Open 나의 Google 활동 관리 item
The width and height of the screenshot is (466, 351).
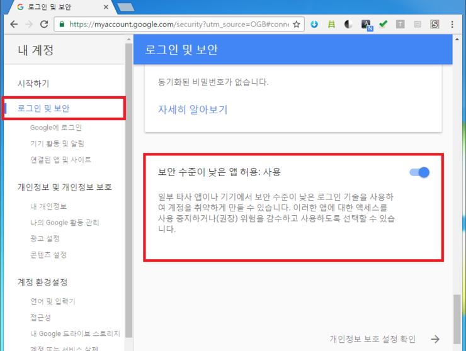tap(64, 223)
